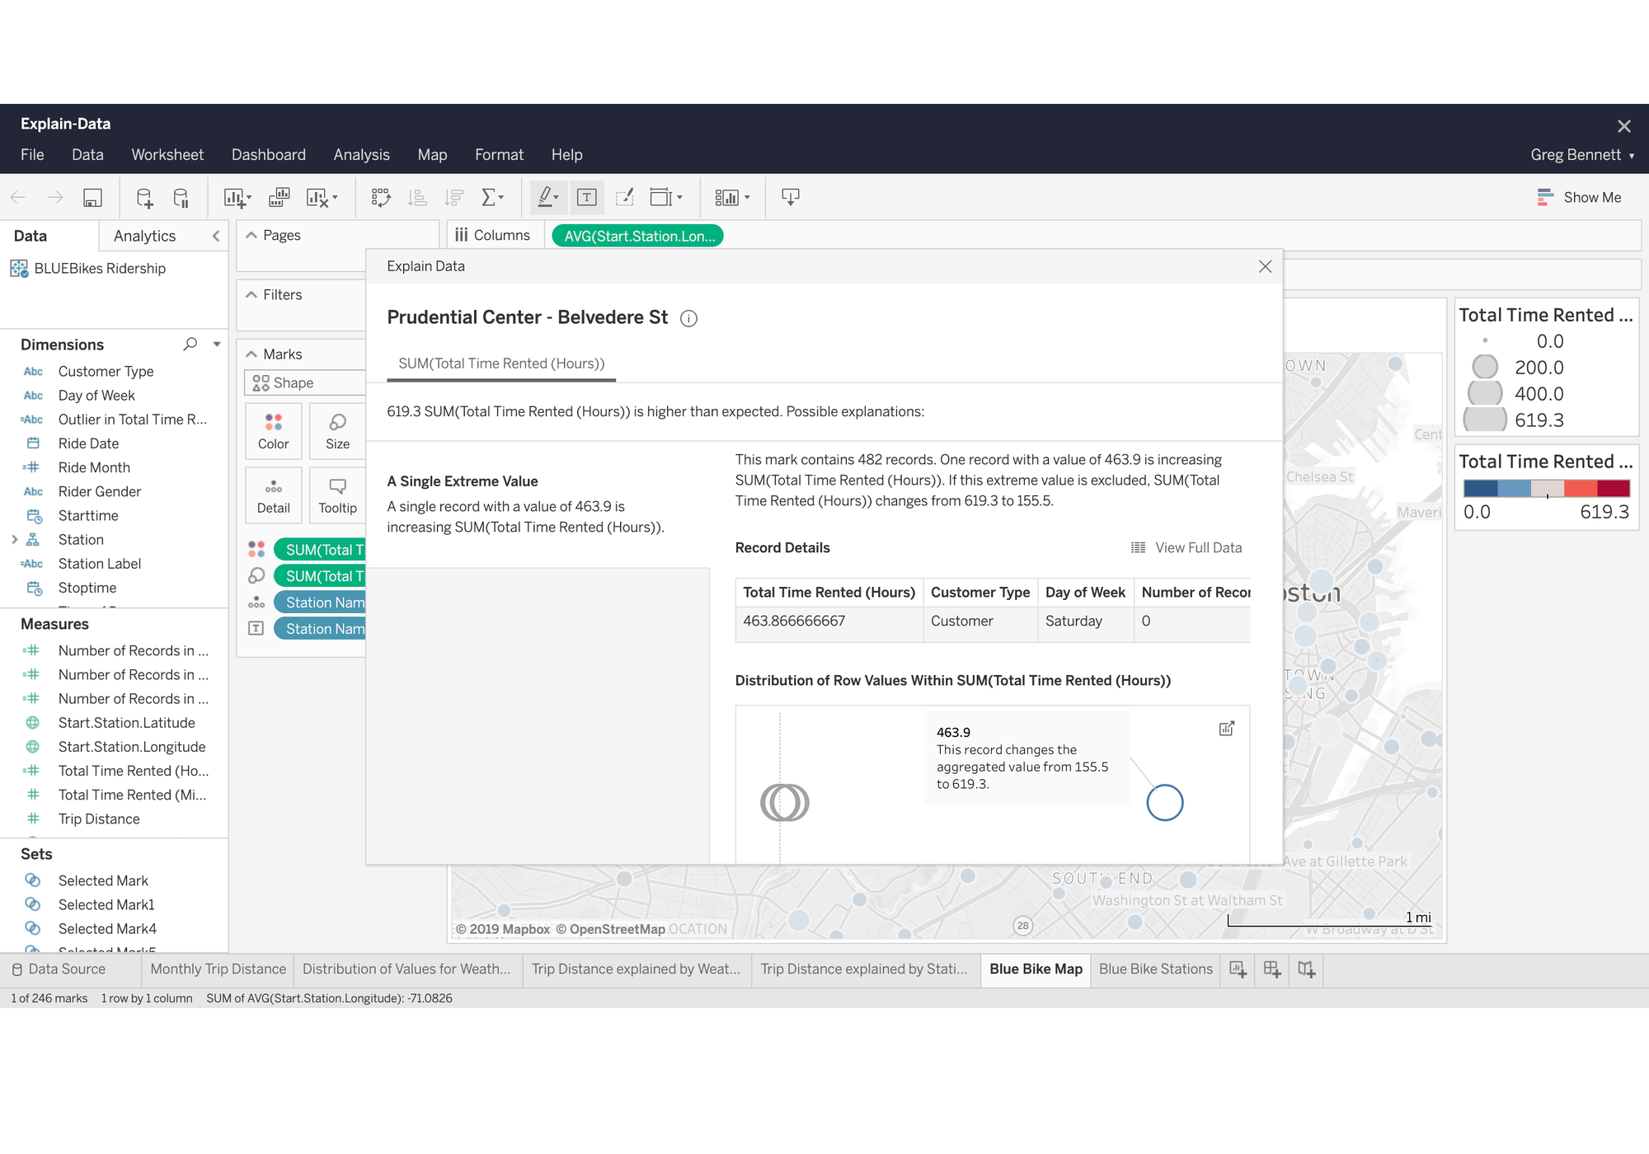Open the Greg Bennett user dropdown
This screenshot has height=1154, width=1649.
pos(1581,155)
